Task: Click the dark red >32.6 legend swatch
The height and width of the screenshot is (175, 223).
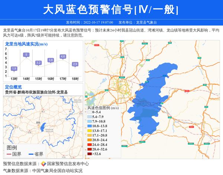Action: (89, 154)
